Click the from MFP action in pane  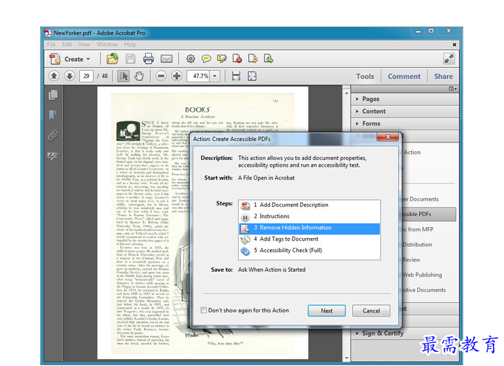click(x=418, y=229)
